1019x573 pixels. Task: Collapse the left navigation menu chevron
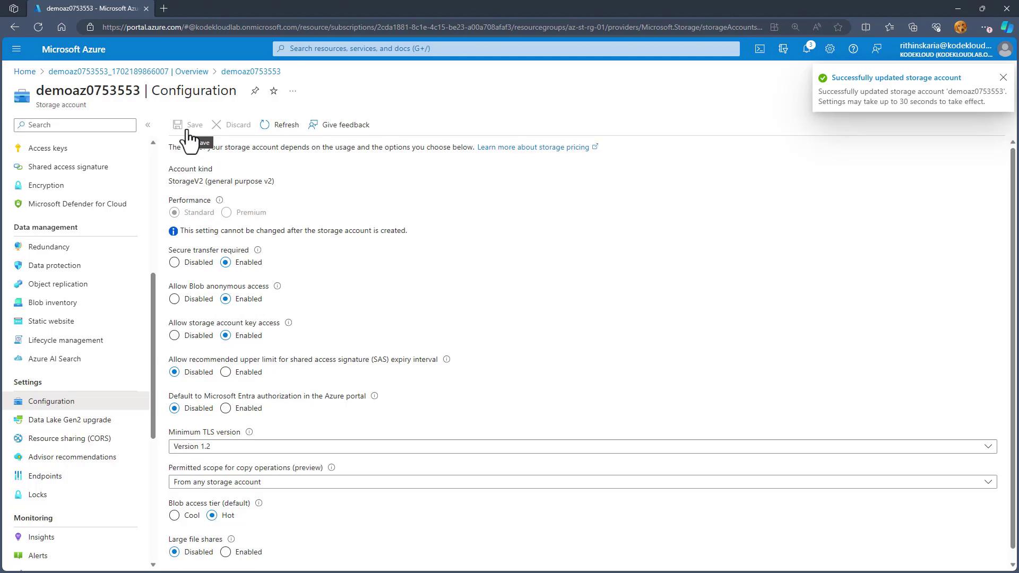[148, 125]
